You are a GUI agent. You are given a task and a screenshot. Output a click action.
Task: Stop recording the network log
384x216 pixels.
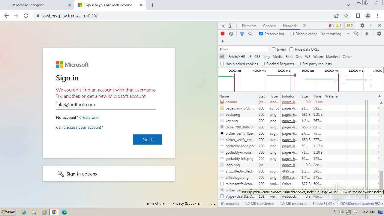tap(223, 34)
